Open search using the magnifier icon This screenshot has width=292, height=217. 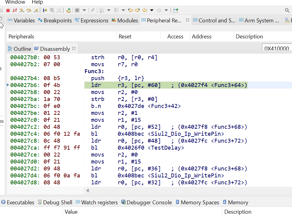tap(287, 10)
